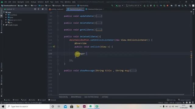The height and width of the screenshot is (109, 195).
Task: Open the Run tool window
Action: click(7, 100)
